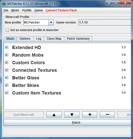Minimize the MCPatcher window

109,3
